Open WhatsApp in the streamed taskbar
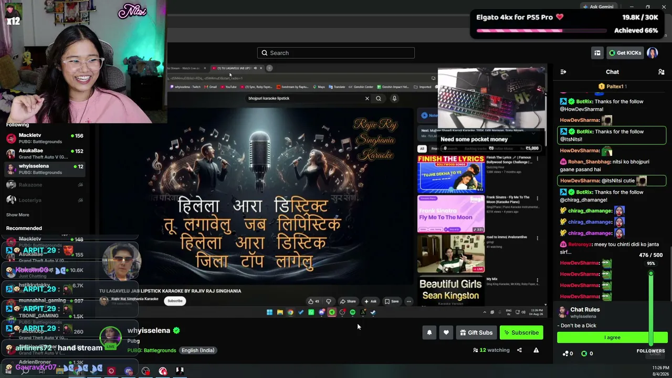Screen dimensions: 672x378 coord(311,312)
